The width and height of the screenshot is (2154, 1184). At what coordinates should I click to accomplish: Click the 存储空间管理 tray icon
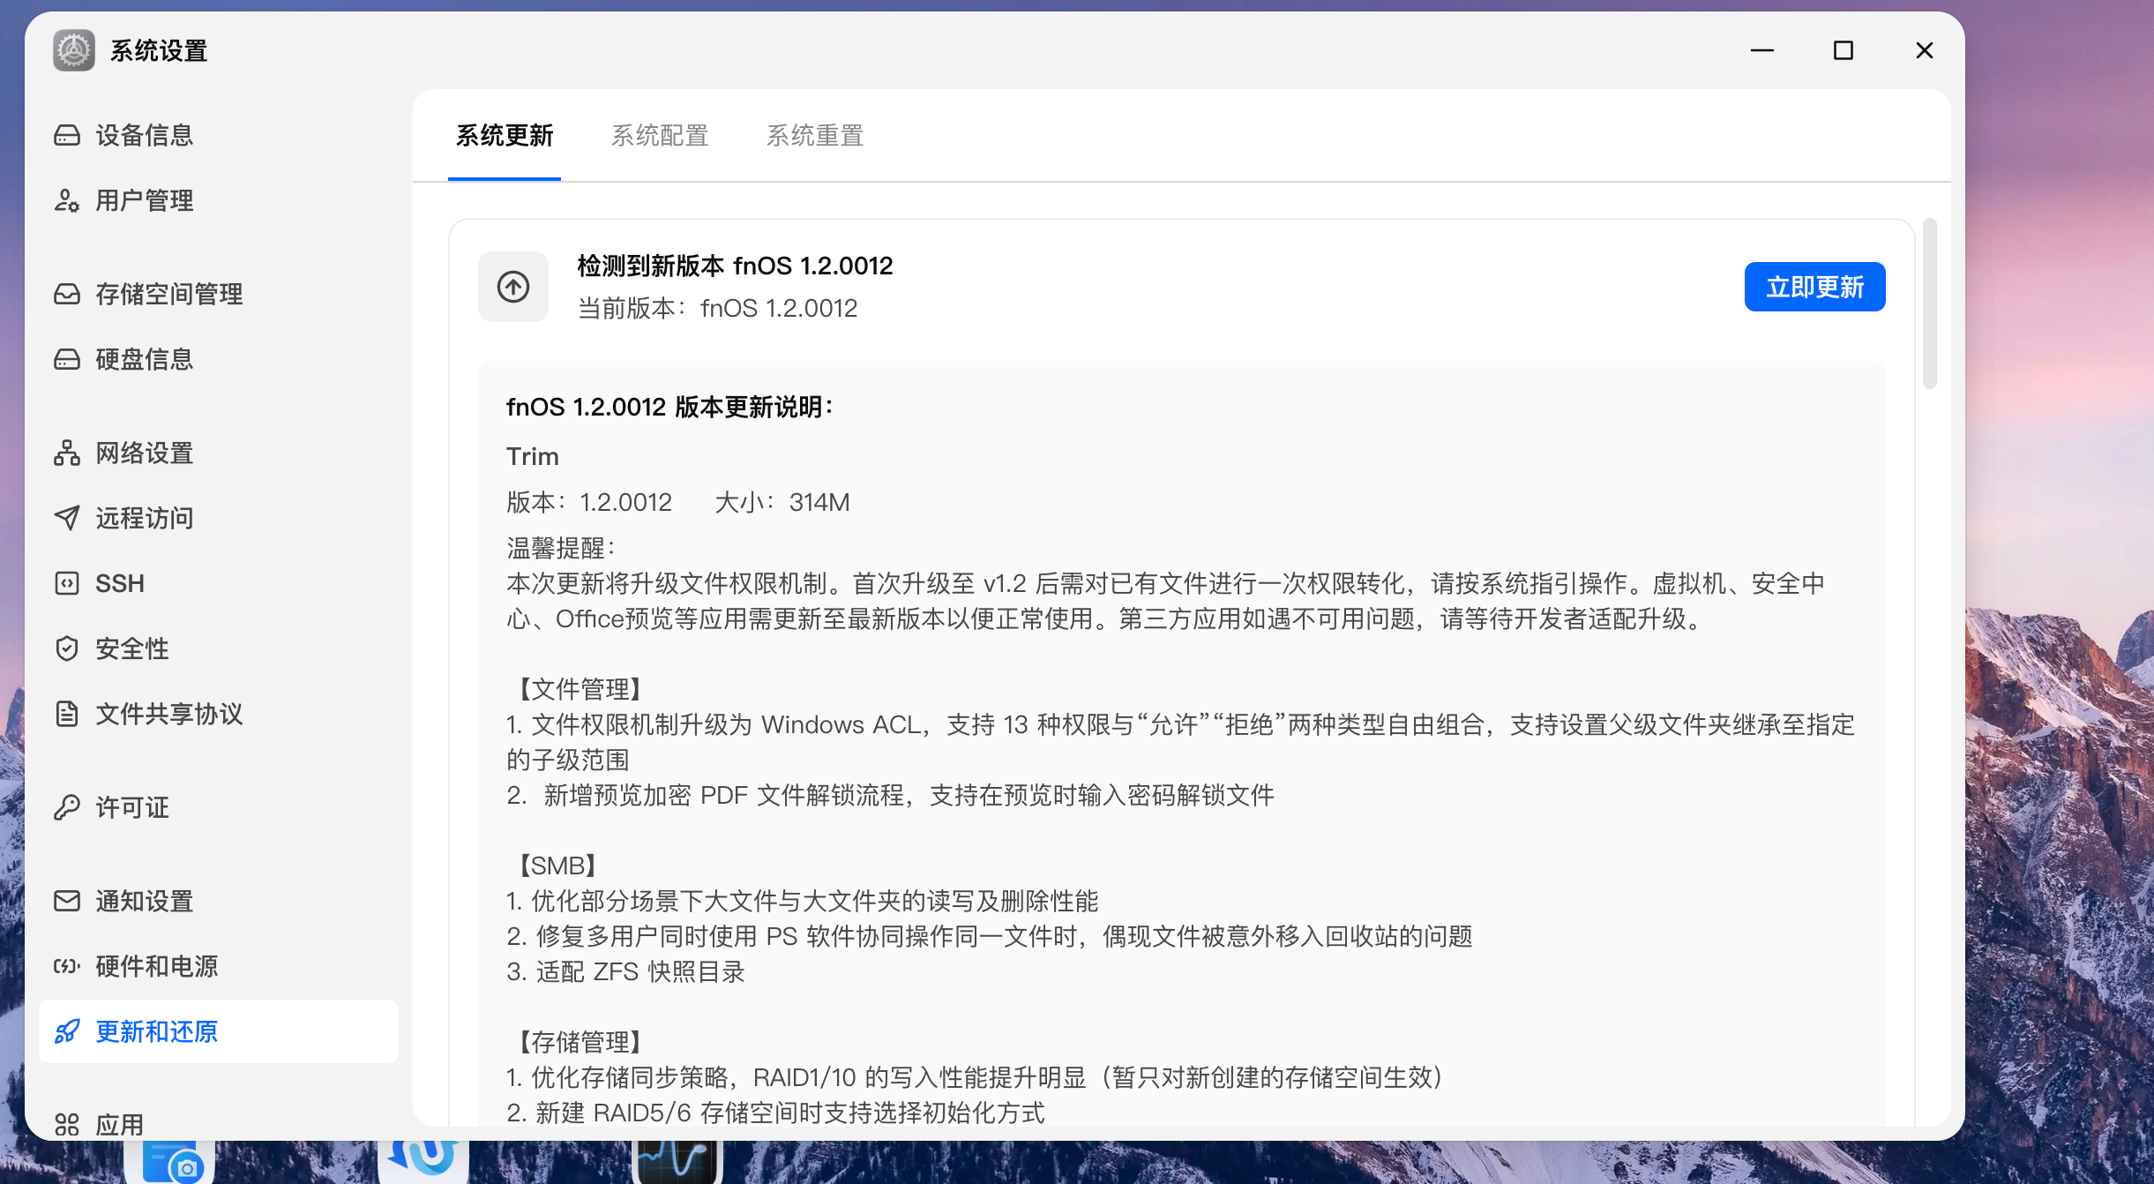pos(67,294)
